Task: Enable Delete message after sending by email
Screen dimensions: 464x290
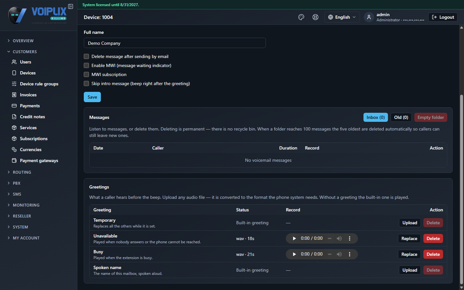Action: tap(86, 56)
